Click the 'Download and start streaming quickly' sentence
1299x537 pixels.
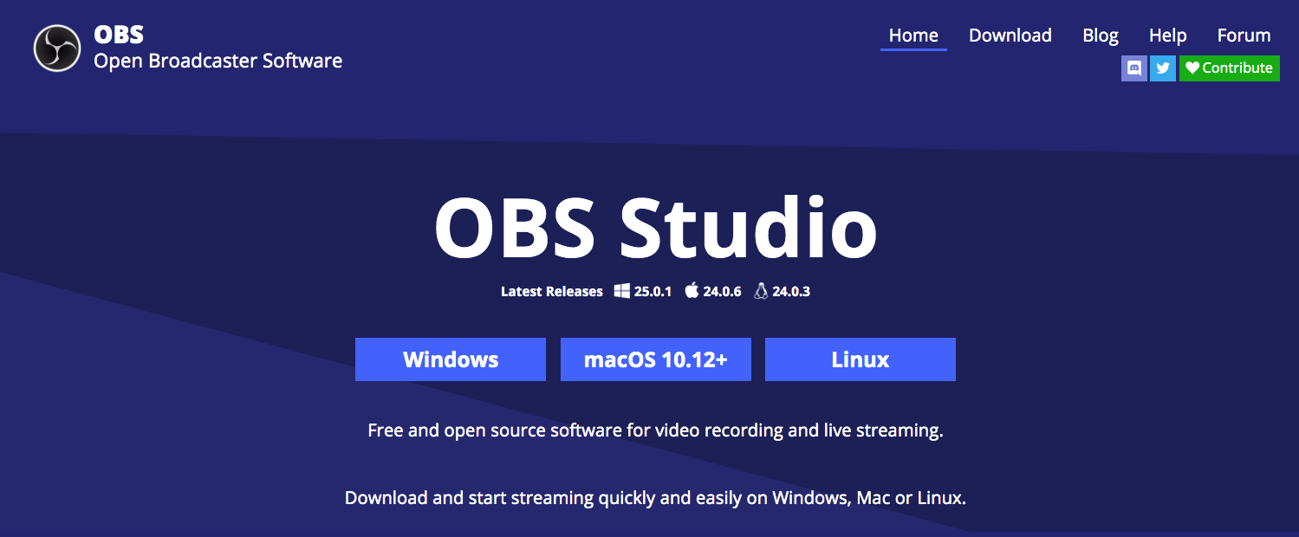click(x=655, y=498)
